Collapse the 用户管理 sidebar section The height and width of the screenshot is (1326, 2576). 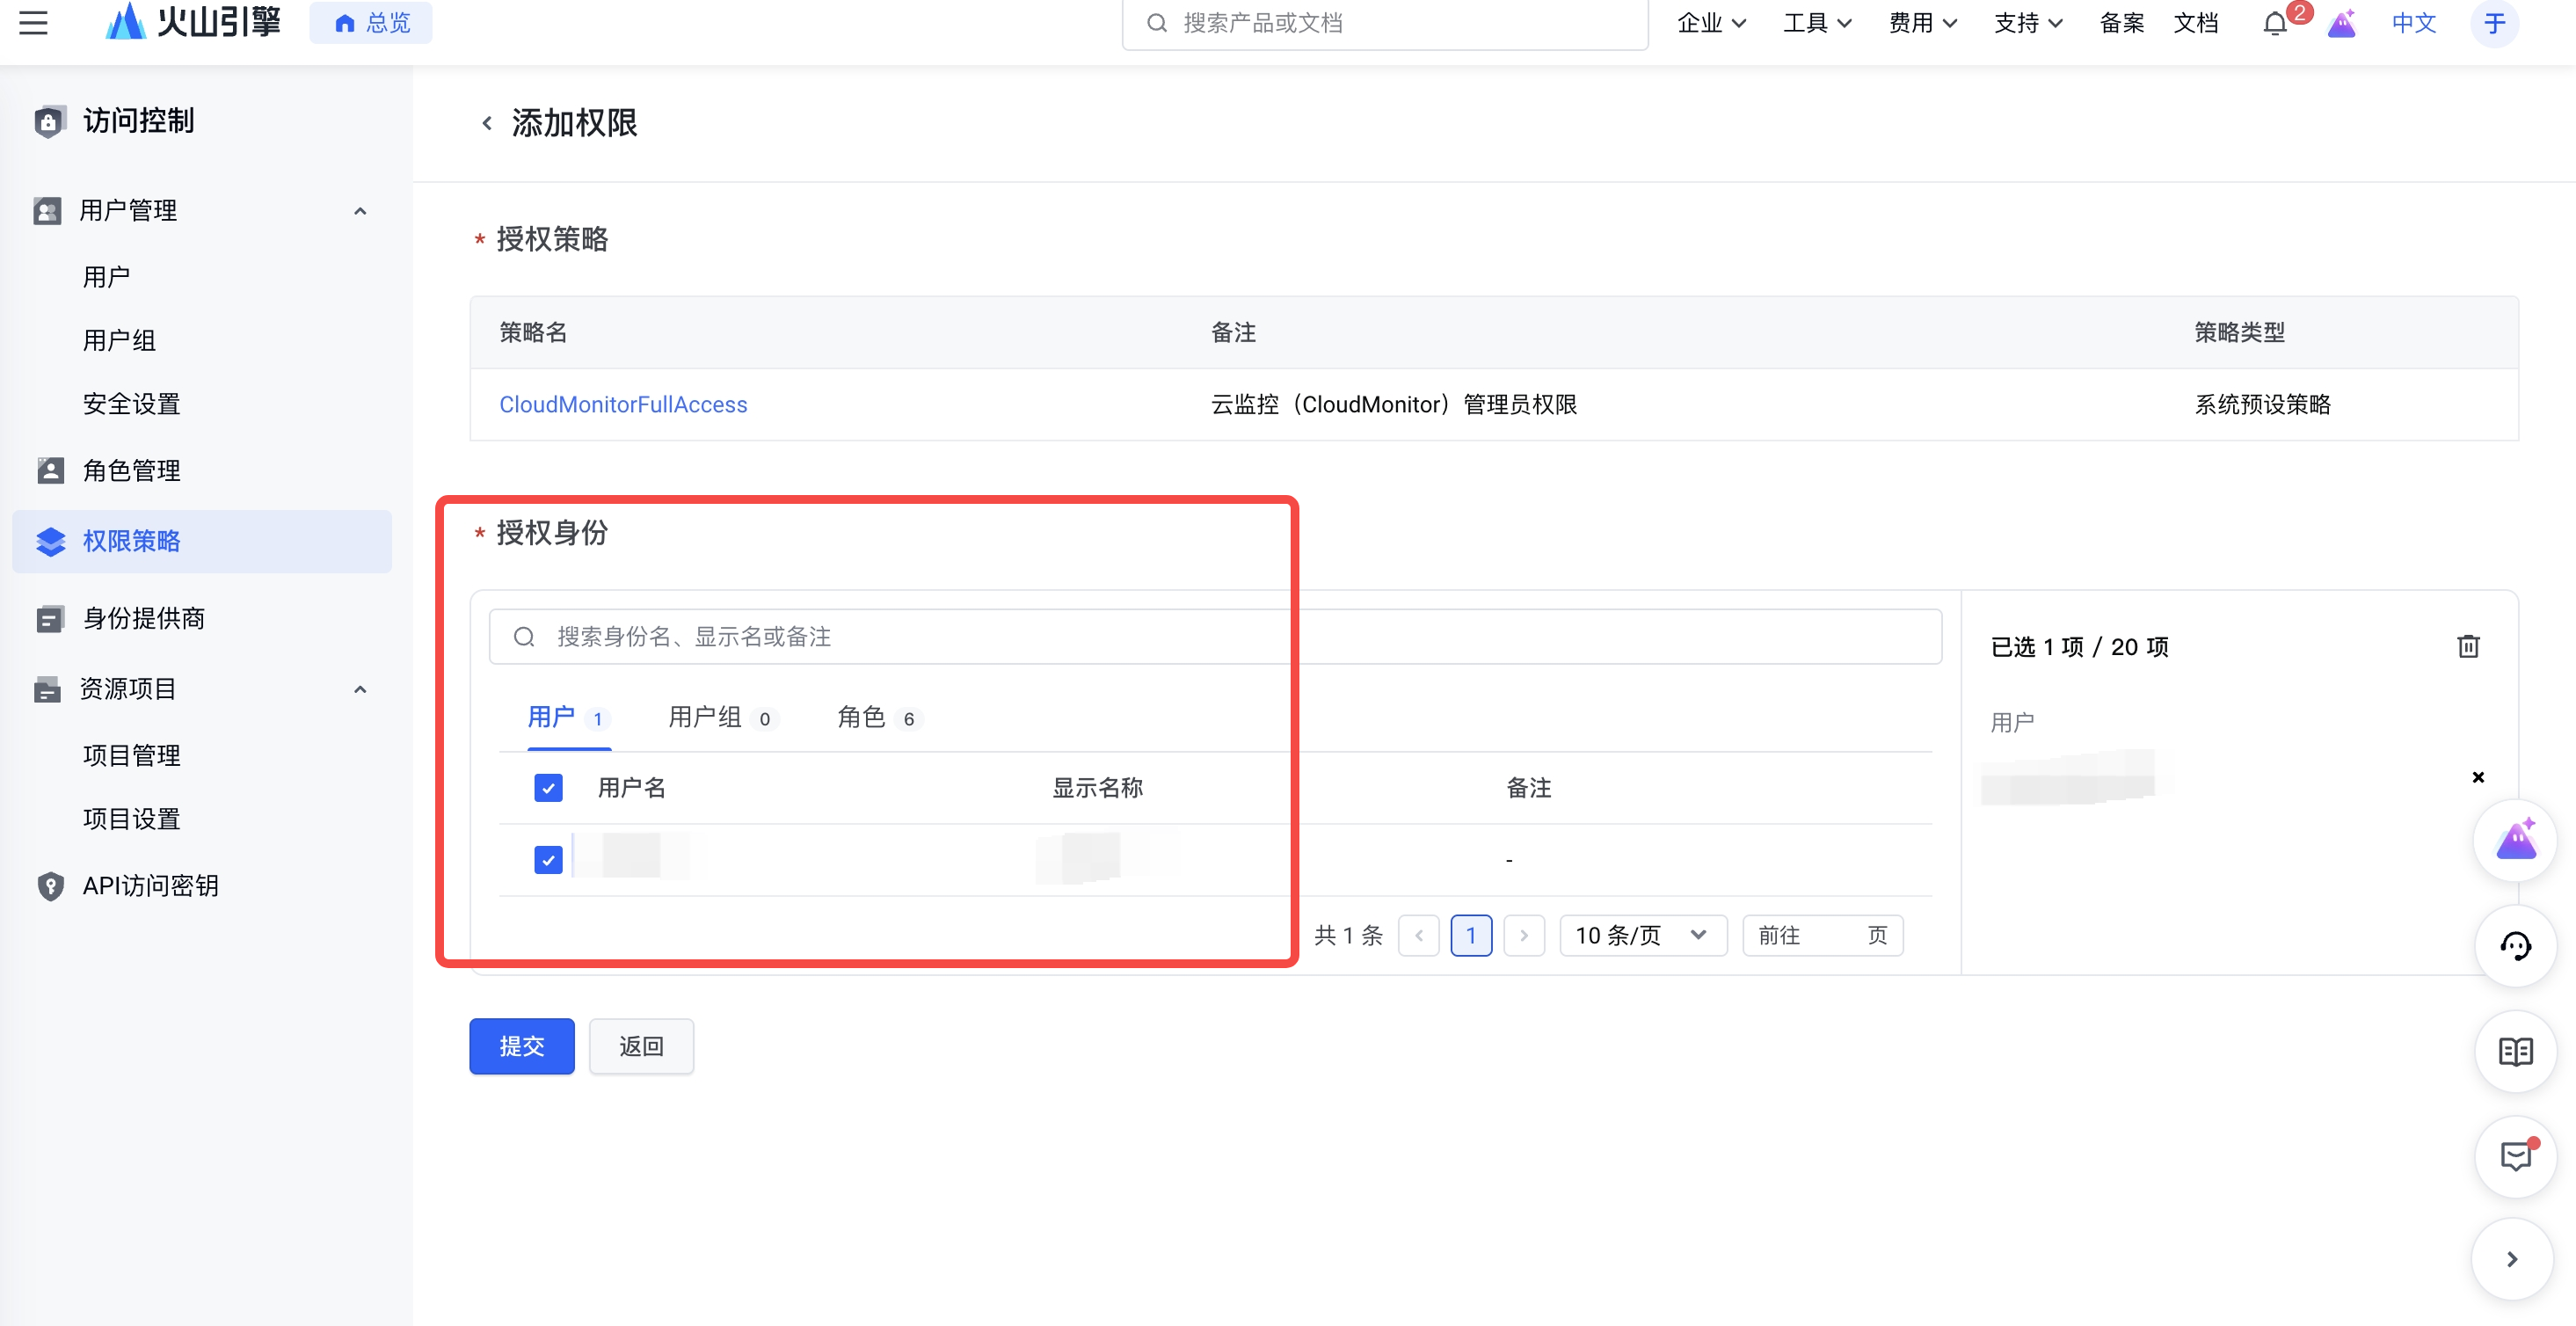pos(360,211)
